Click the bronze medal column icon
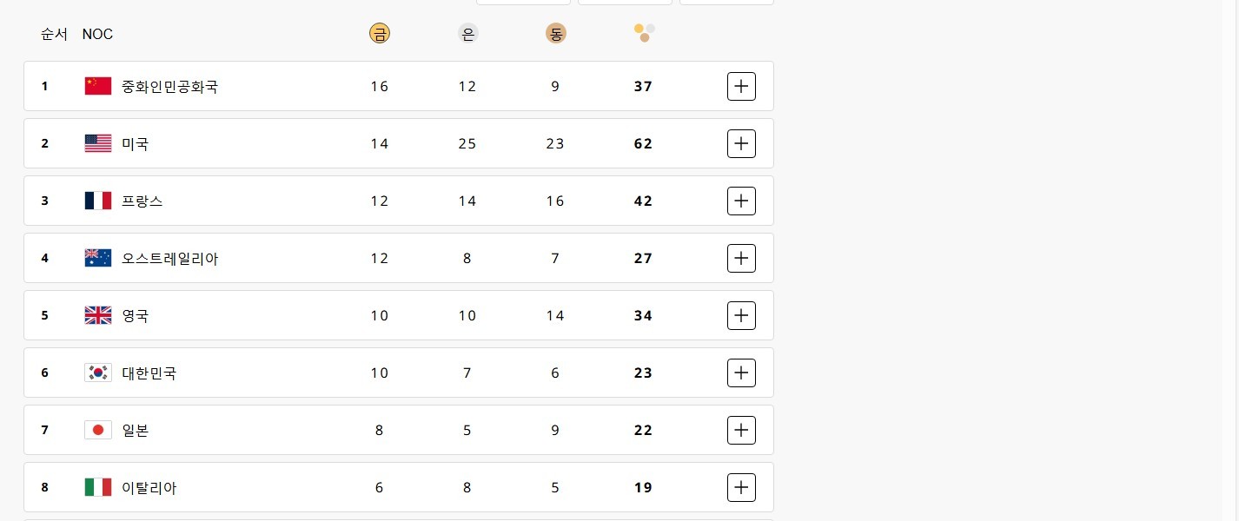 pyautogui.click(x=555, y=34)
